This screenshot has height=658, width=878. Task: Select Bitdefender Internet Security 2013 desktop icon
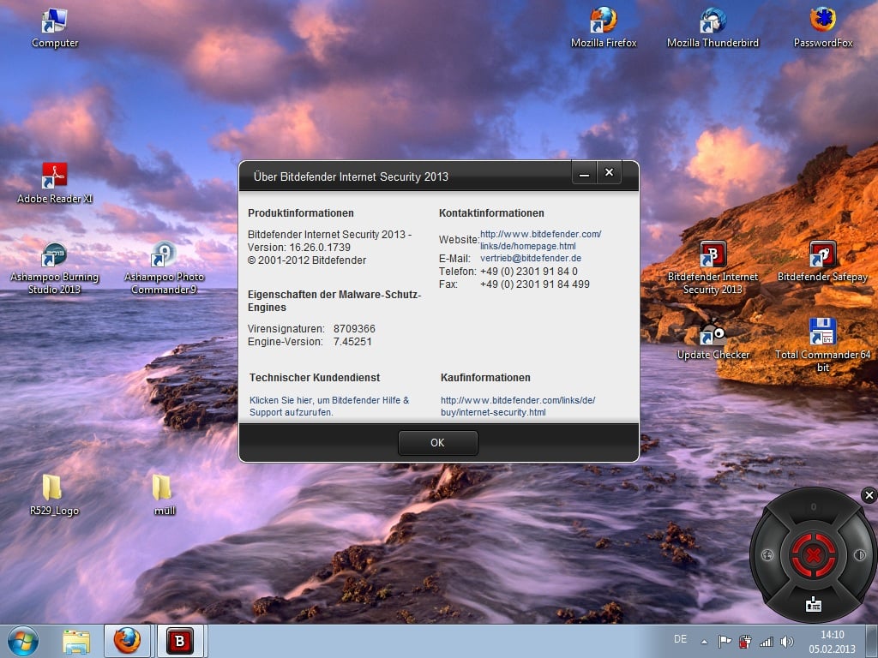click(x=713, y=268)
